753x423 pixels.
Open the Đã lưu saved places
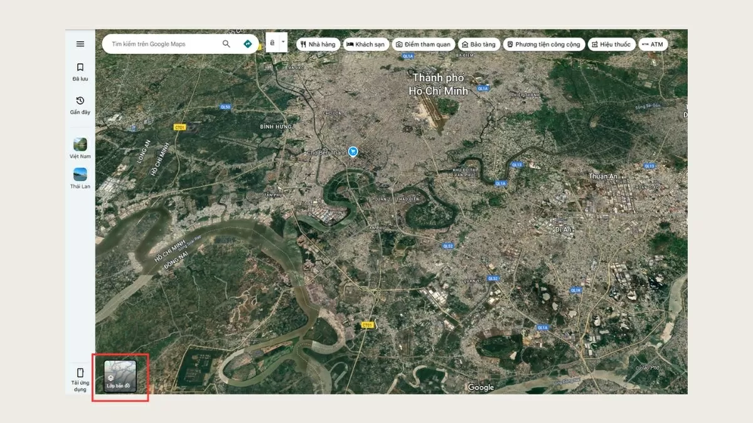pyautogui.click(x=80, y=71)
